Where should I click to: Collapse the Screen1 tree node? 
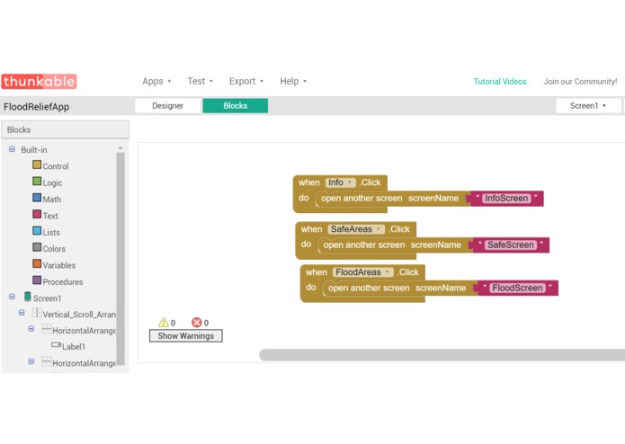pyautogui.click(x=12, y=297)
